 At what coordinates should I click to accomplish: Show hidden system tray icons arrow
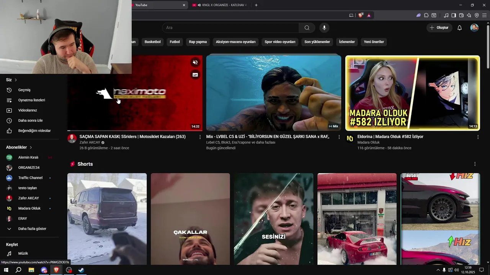[x=438, y=270]
